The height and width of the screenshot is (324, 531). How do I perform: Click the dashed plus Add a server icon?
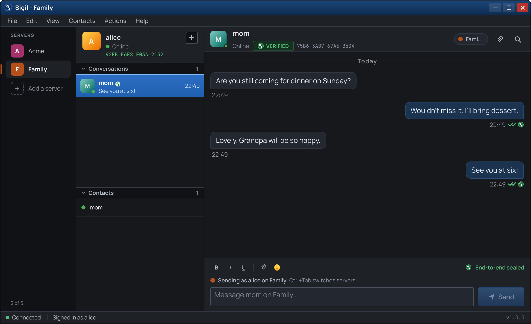[17, 88]
